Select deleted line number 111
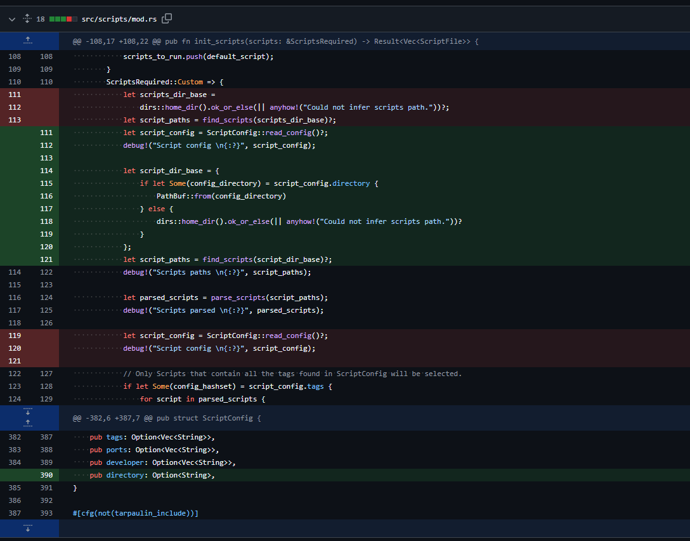Screen dimensions: 690x541 tap(13, 94)
